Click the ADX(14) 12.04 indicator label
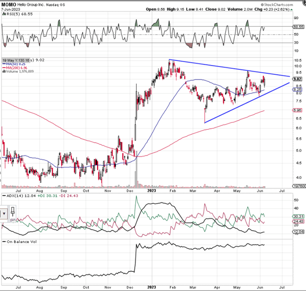 19,196
